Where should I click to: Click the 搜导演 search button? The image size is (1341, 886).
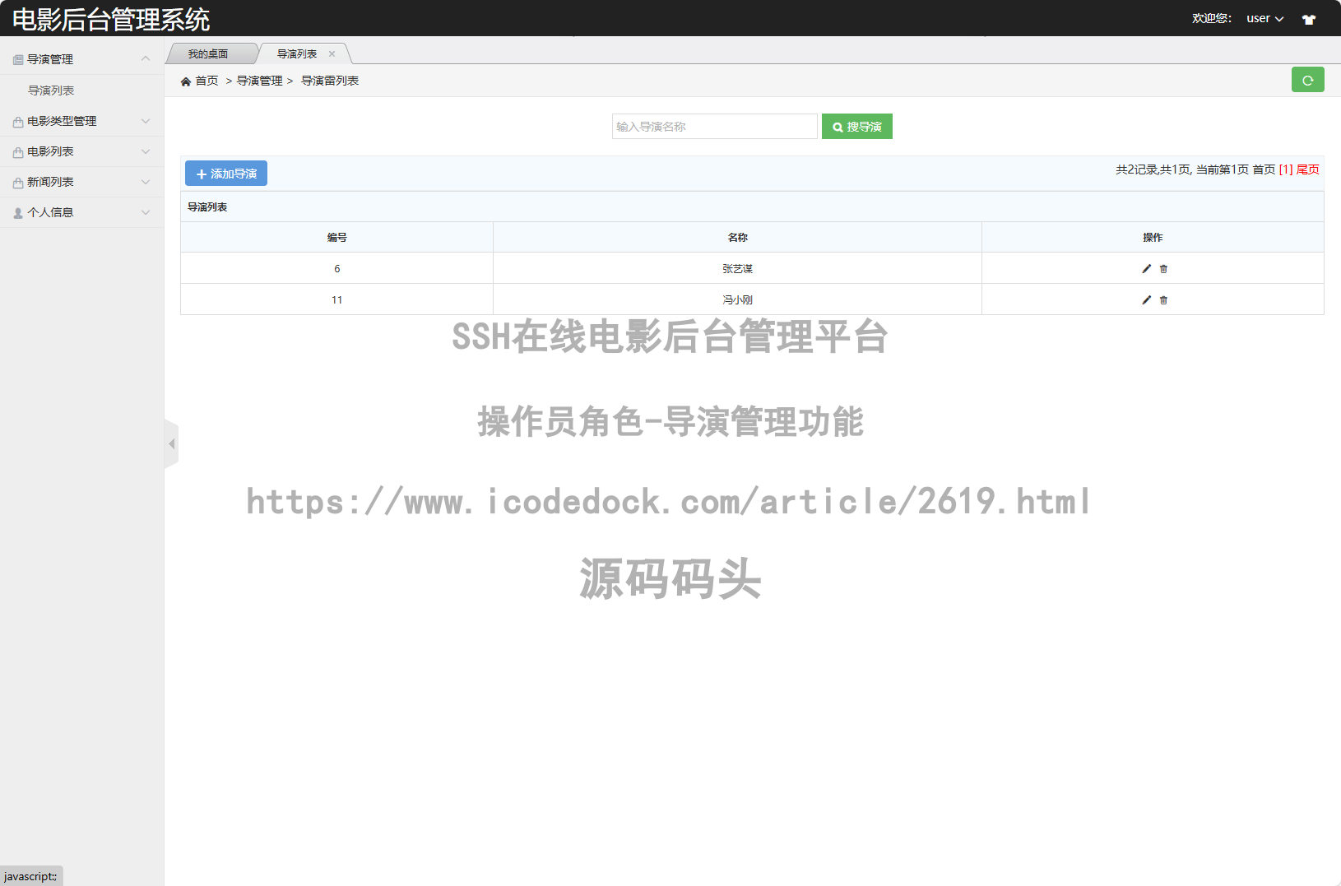pyautogui.click(x=856, y=126)
